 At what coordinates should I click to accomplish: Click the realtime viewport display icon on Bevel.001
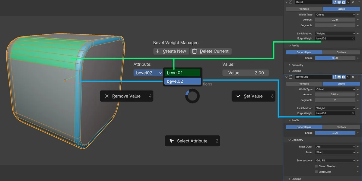pyautogui.click(x=339, y=77)
